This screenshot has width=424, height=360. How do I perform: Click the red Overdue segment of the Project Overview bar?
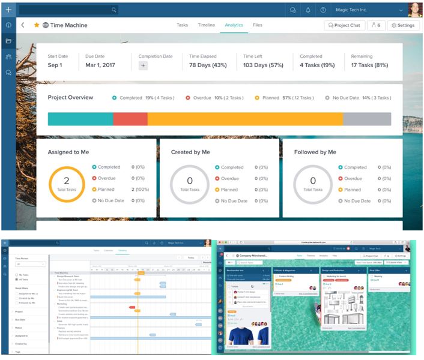[130, 119]
